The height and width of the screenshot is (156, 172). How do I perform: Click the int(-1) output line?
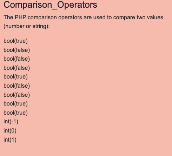click(11, 122)
